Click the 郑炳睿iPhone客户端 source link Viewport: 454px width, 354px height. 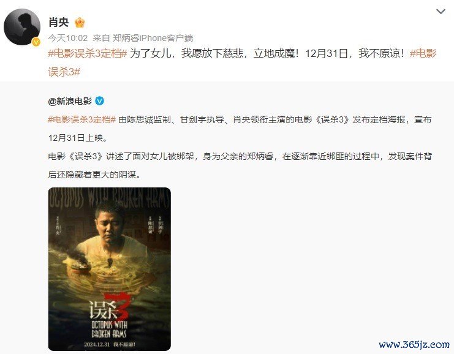pyautogui.click(x=153, y=38)
